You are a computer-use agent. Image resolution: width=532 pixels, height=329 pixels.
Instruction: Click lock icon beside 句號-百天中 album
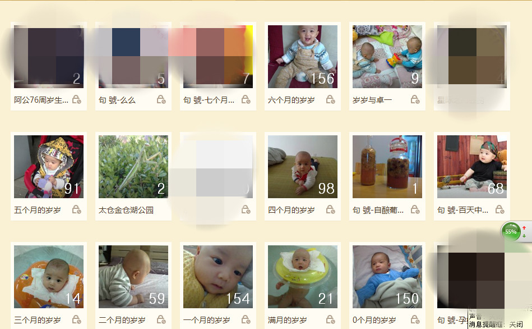coord(500,210)
